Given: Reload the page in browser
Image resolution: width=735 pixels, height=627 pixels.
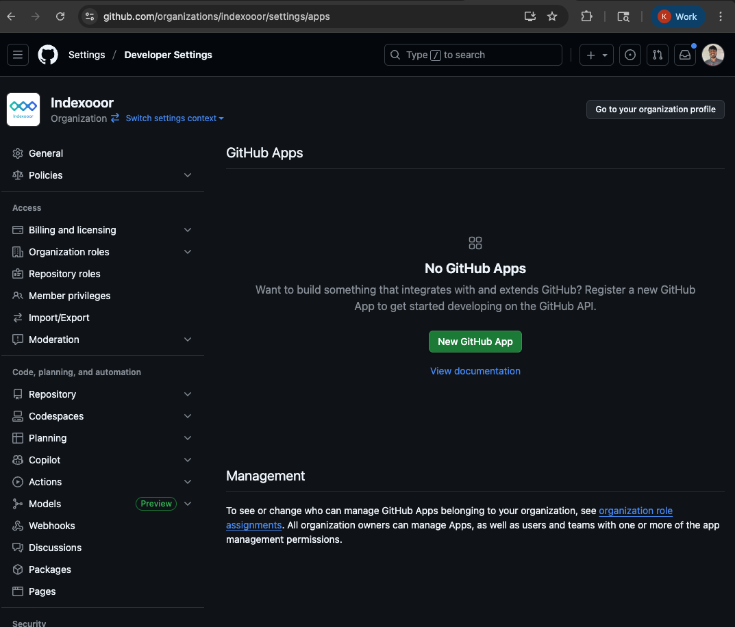Looking at the screenshot, I should (x=60, y=16).
